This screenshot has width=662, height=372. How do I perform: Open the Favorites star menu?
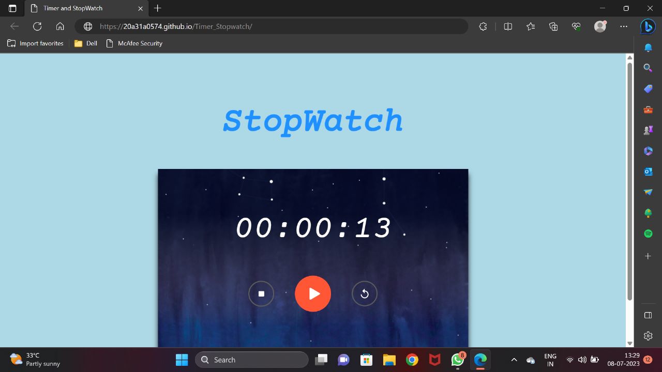[531, 26]
